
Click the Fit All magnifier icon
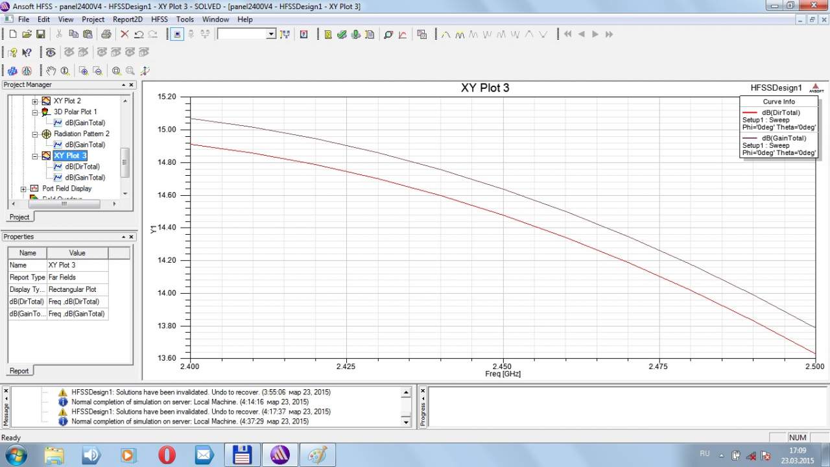pos(116,71)
